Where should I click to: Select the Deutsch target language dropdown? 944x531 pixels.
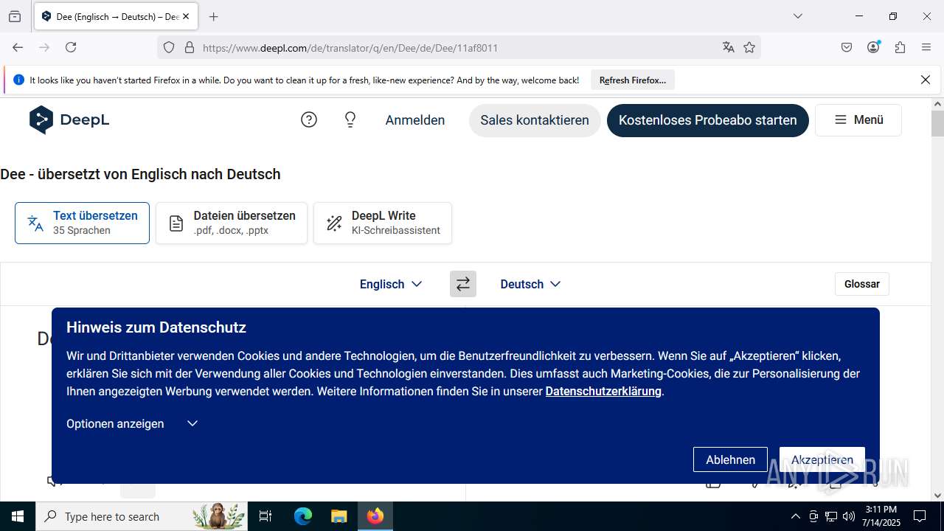pyautogui.click(x=530, y=284)
